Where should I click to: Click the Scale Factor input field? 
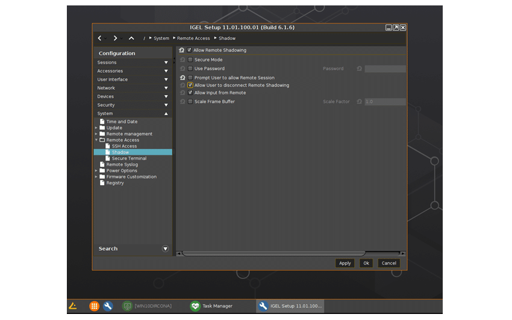point(386,102)
